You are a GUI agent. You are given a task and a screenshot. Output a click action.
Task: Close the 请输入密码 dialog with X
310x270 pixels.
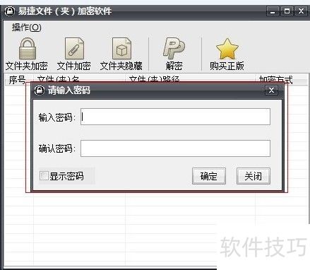pos(271,90)
